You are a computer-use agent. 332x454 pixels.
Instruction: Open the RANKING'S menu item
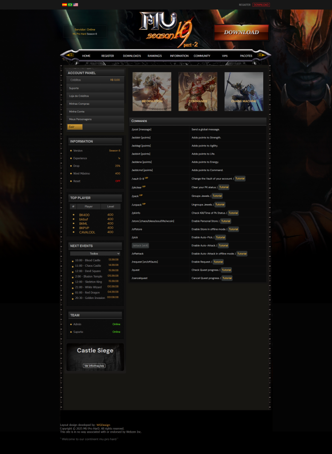[x=155, y=56]
